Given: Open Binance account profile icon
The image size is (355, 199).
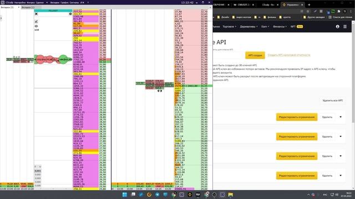Looking at the screenshot, I should 338,27.
